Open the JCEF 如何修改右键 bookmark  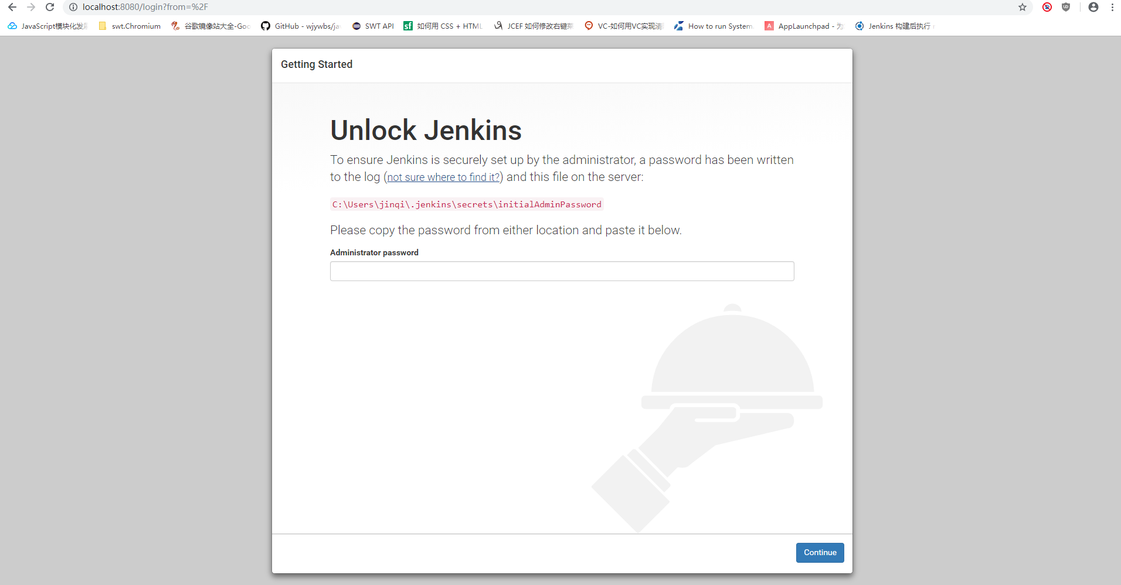[x=534, y=26]
